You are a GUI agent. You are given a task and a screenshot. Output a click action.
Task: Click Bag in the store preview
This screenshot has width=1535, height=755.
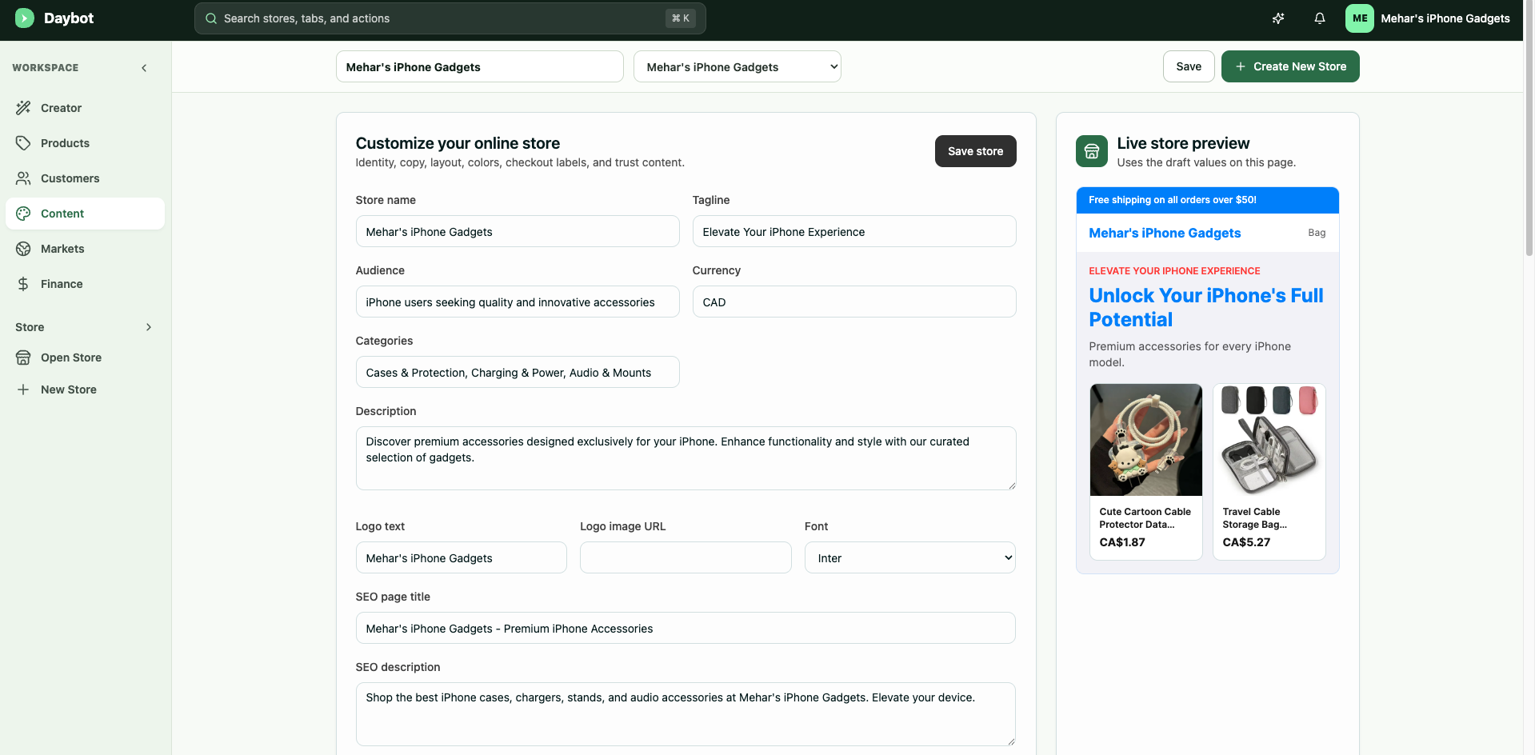[x=1317, y=233]
